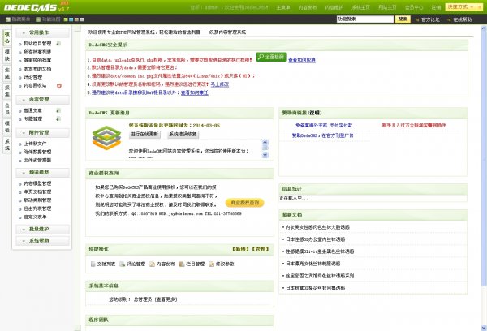Viewport: 487px width, 331px height.
Task: Click the small button right of 快捷方式
Action: point(479,6)
